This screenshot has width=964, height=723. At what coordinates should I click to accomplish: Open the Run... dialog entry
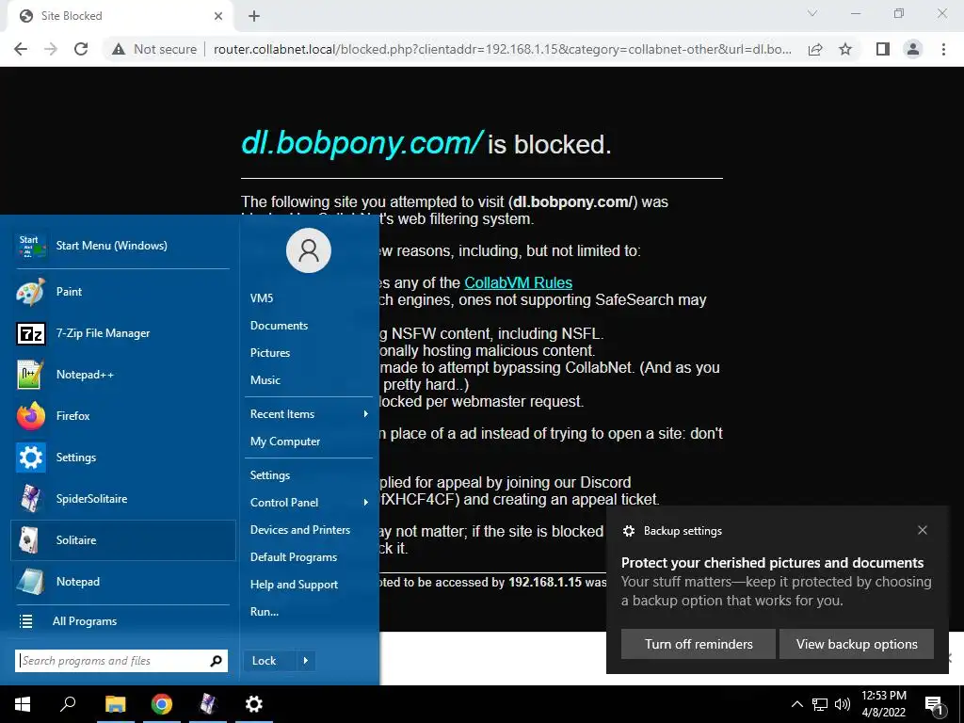tap(309, 612)
